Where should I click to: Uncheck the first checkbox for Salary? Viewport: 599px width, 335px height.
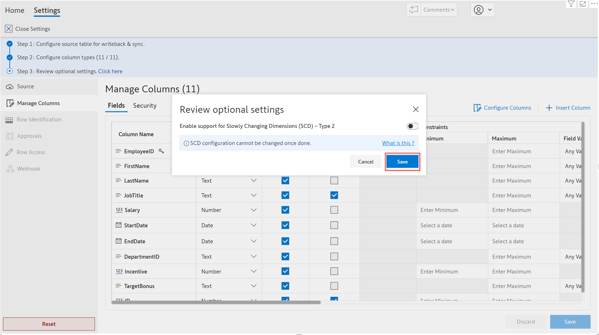(x=285, y=210)
